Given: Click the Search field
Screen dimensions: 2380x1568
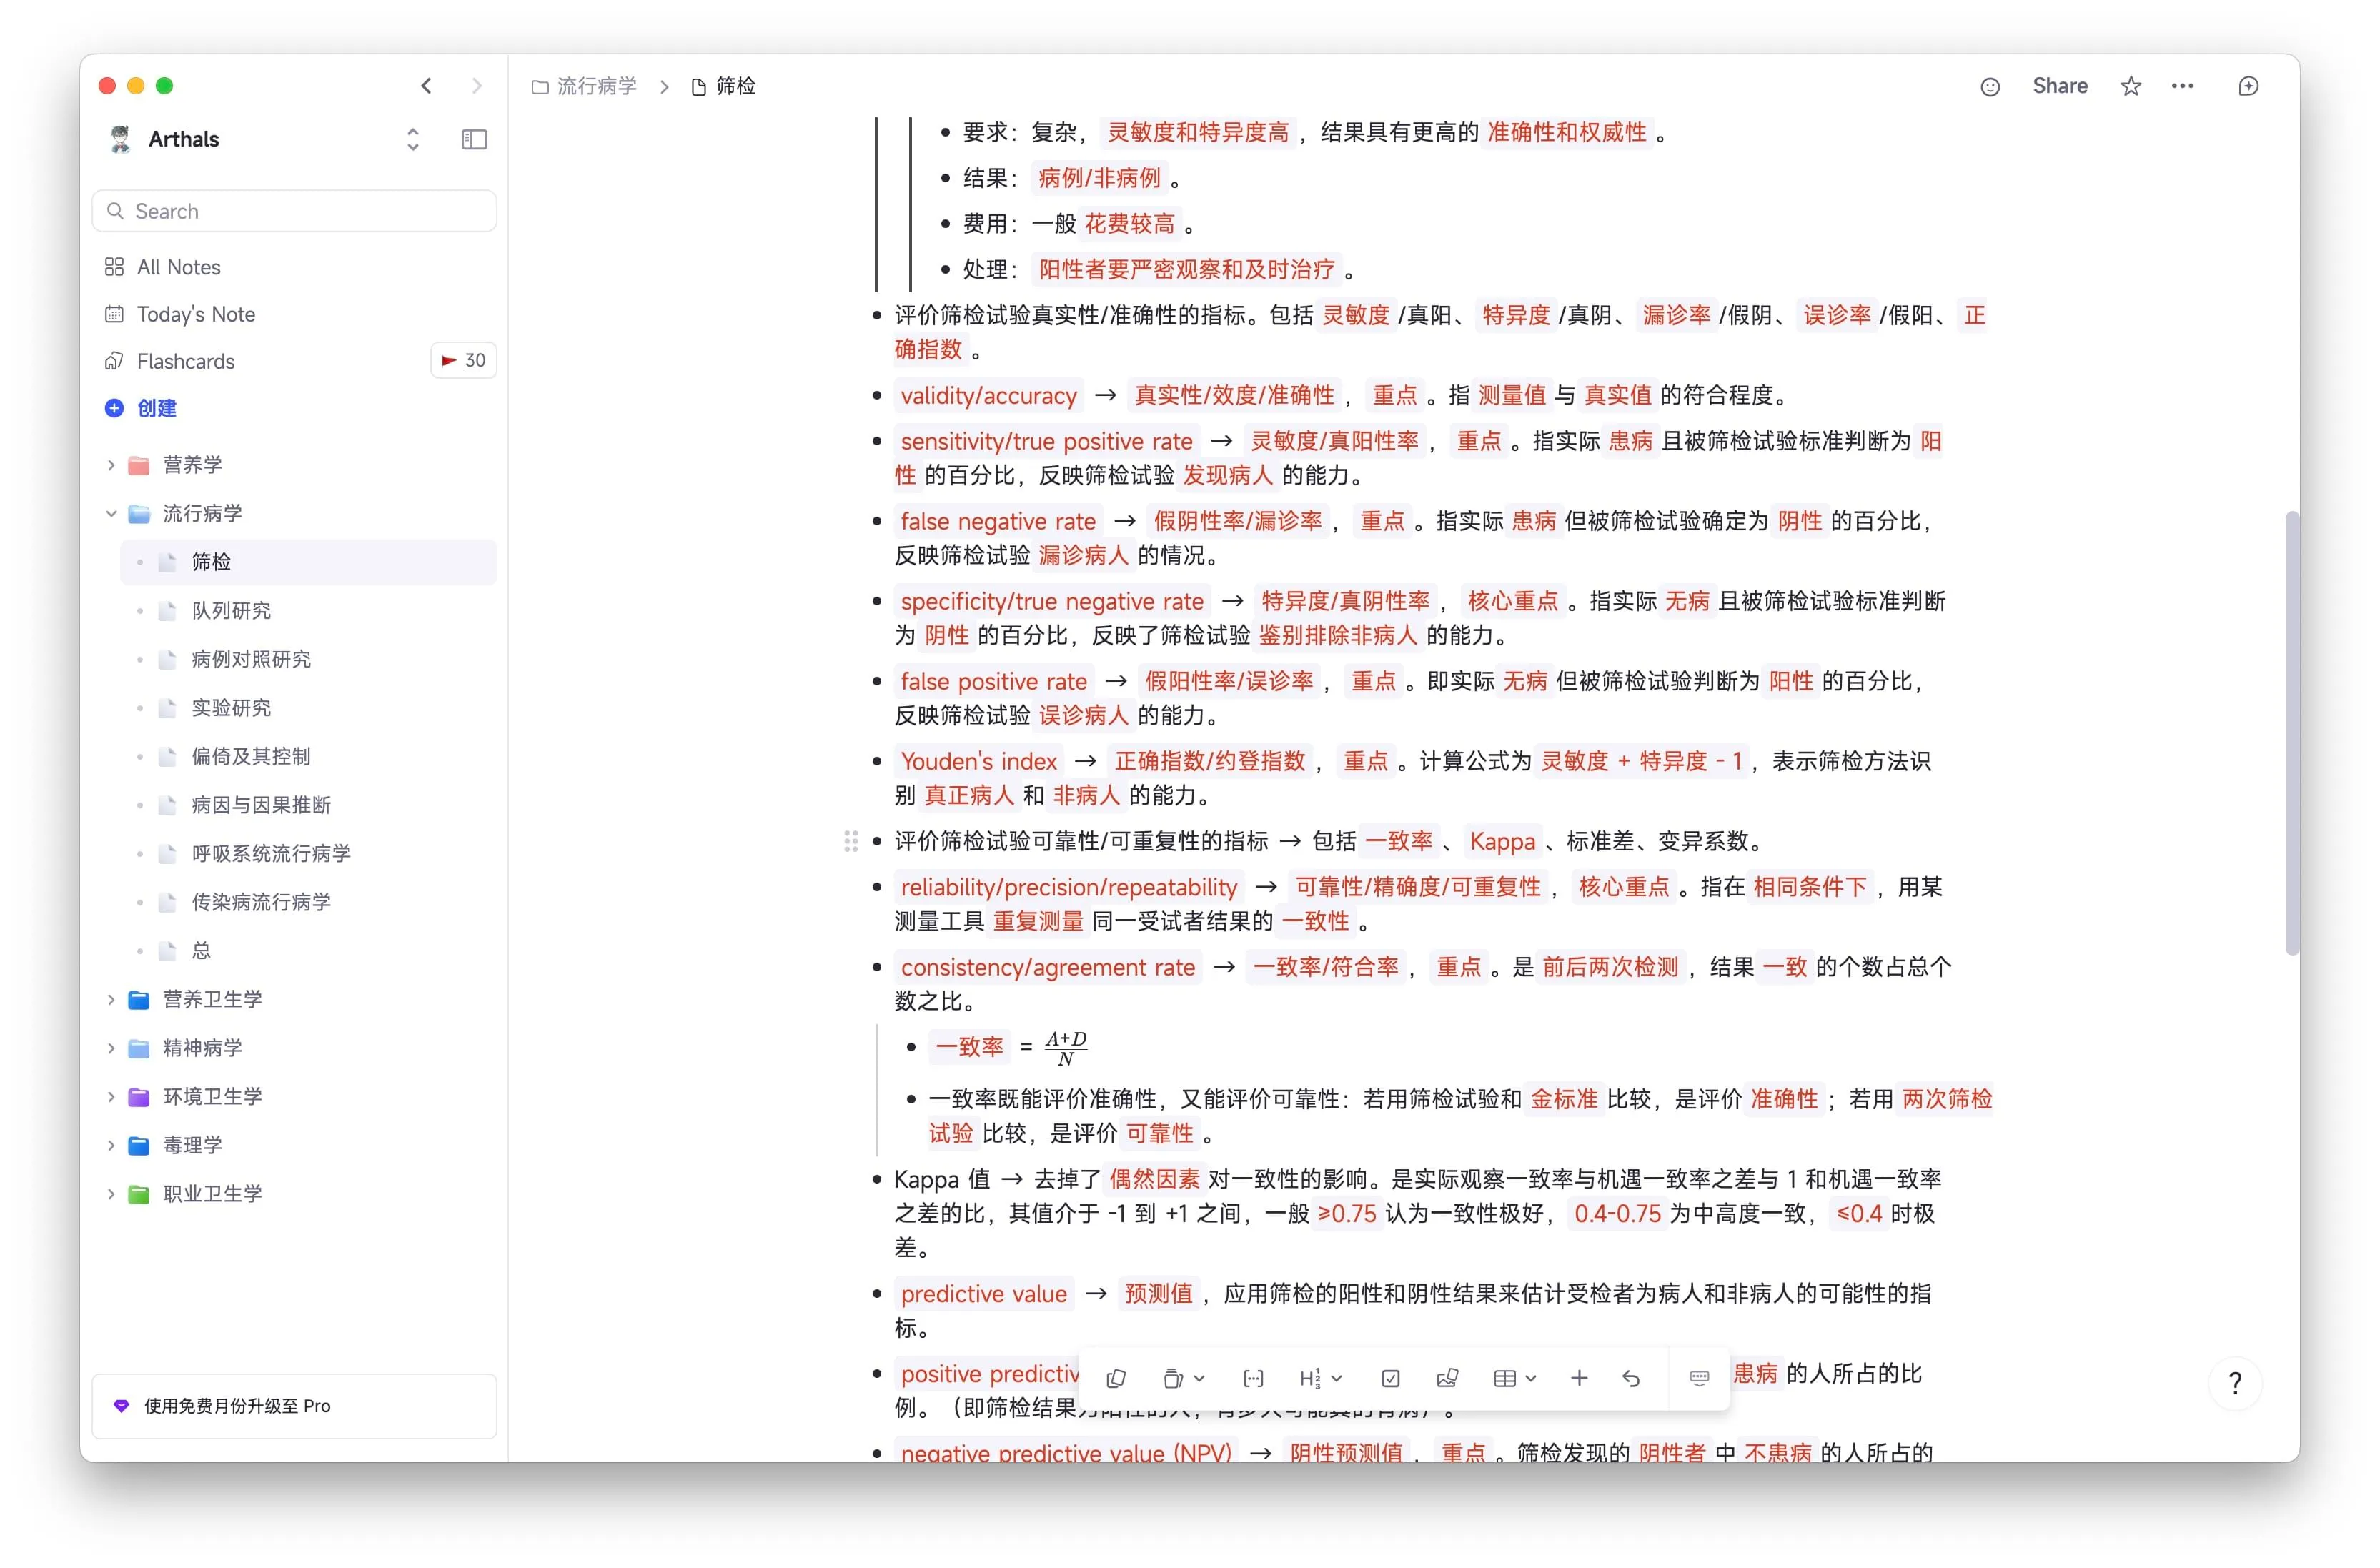Looking at the screenshot, I should [x=294, y=211].
